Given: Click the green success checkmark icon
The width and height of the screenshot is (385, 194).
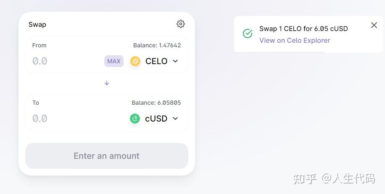Looking at the screenshot, I should coord(248,34).
